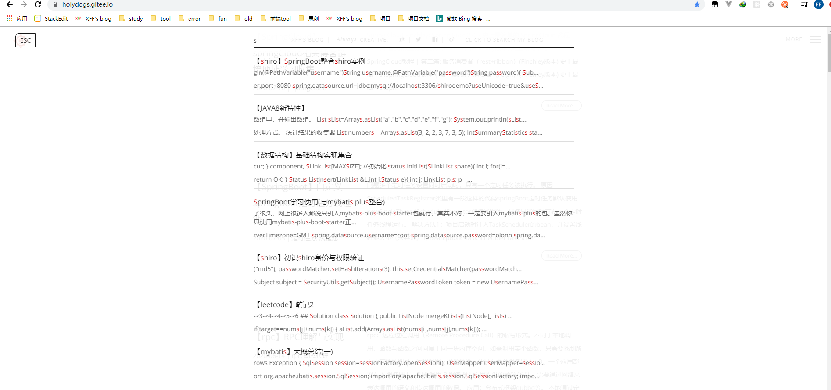Open the media control playlist icon

pyautogui.click(x=804, y=4)
